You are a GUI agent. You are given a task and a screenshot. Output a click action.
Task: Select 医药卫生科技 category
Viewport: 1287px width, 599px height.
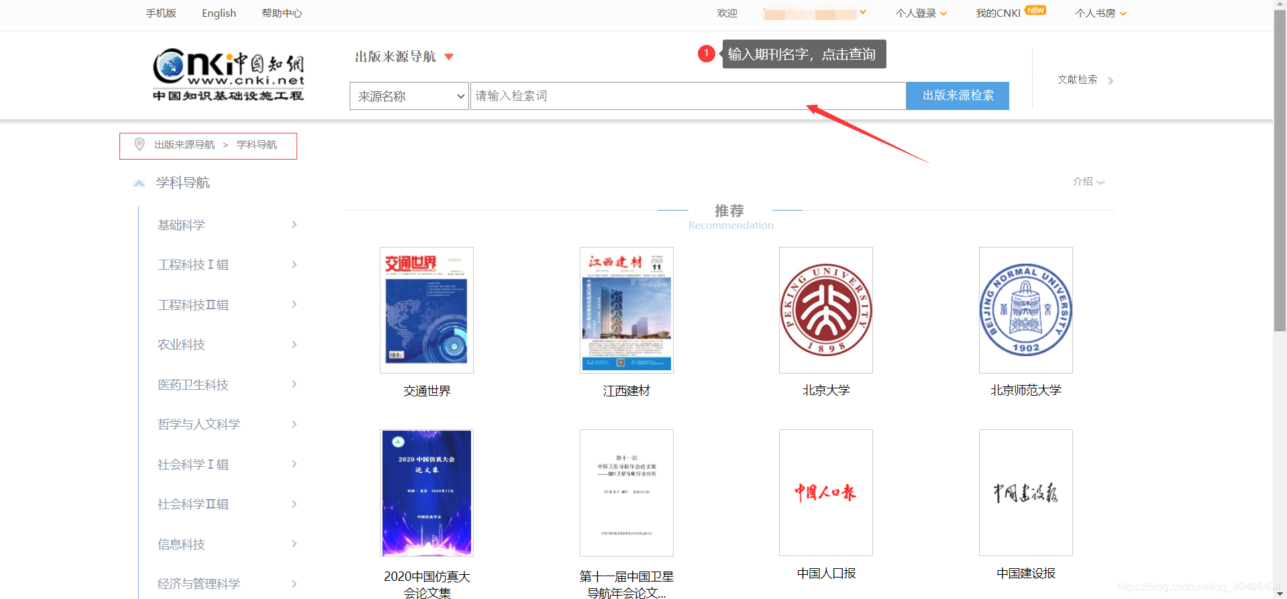click(193, 385)
